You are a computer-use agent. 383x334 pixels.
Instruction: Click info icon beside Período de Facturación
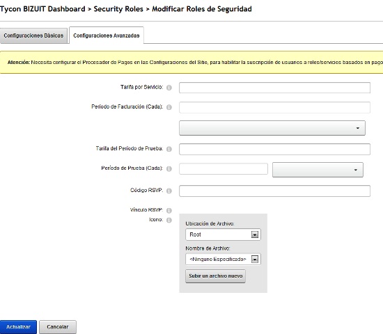point(169,107)
